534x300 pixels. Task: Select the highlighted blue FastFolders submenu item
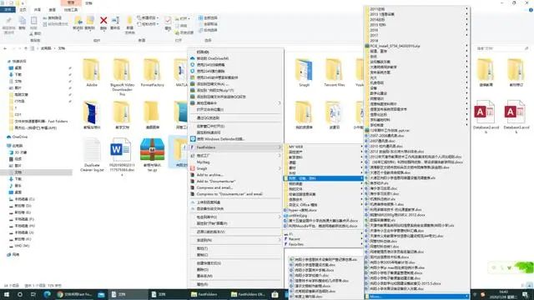click(x=324, y=178)
